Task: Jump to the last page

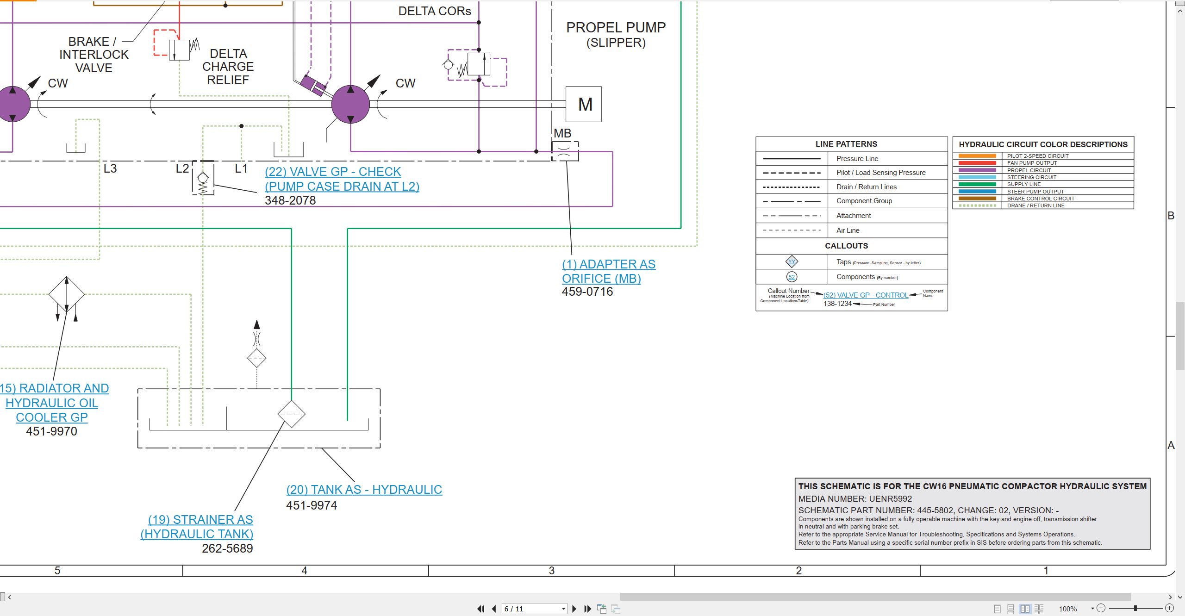Action: click(x=587, y=609)
